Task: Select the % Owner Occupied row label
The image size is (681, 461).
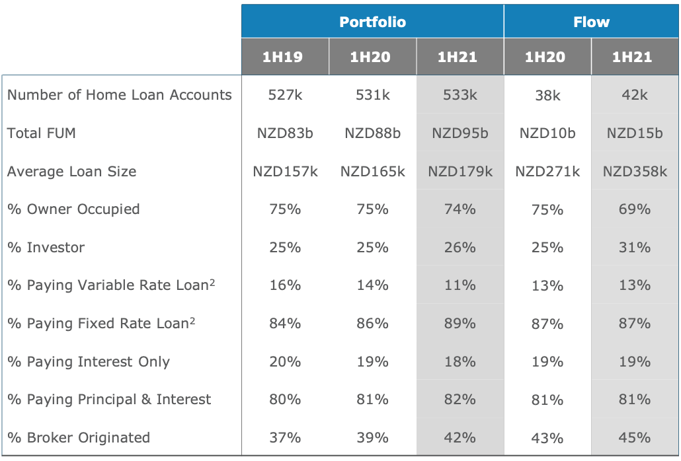Action: [x=73, y=209]
